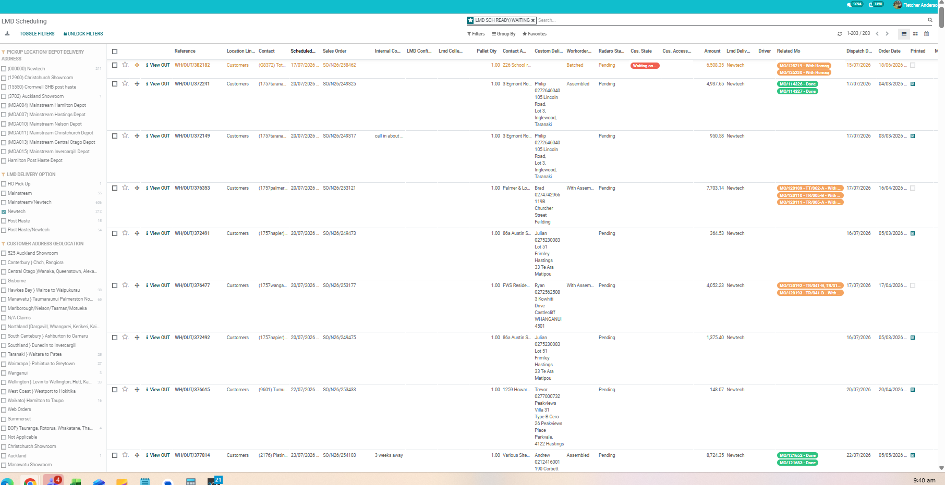
Task: Remove the LMD SCH READY/WAITING filter facet
Action: [533, 20]
